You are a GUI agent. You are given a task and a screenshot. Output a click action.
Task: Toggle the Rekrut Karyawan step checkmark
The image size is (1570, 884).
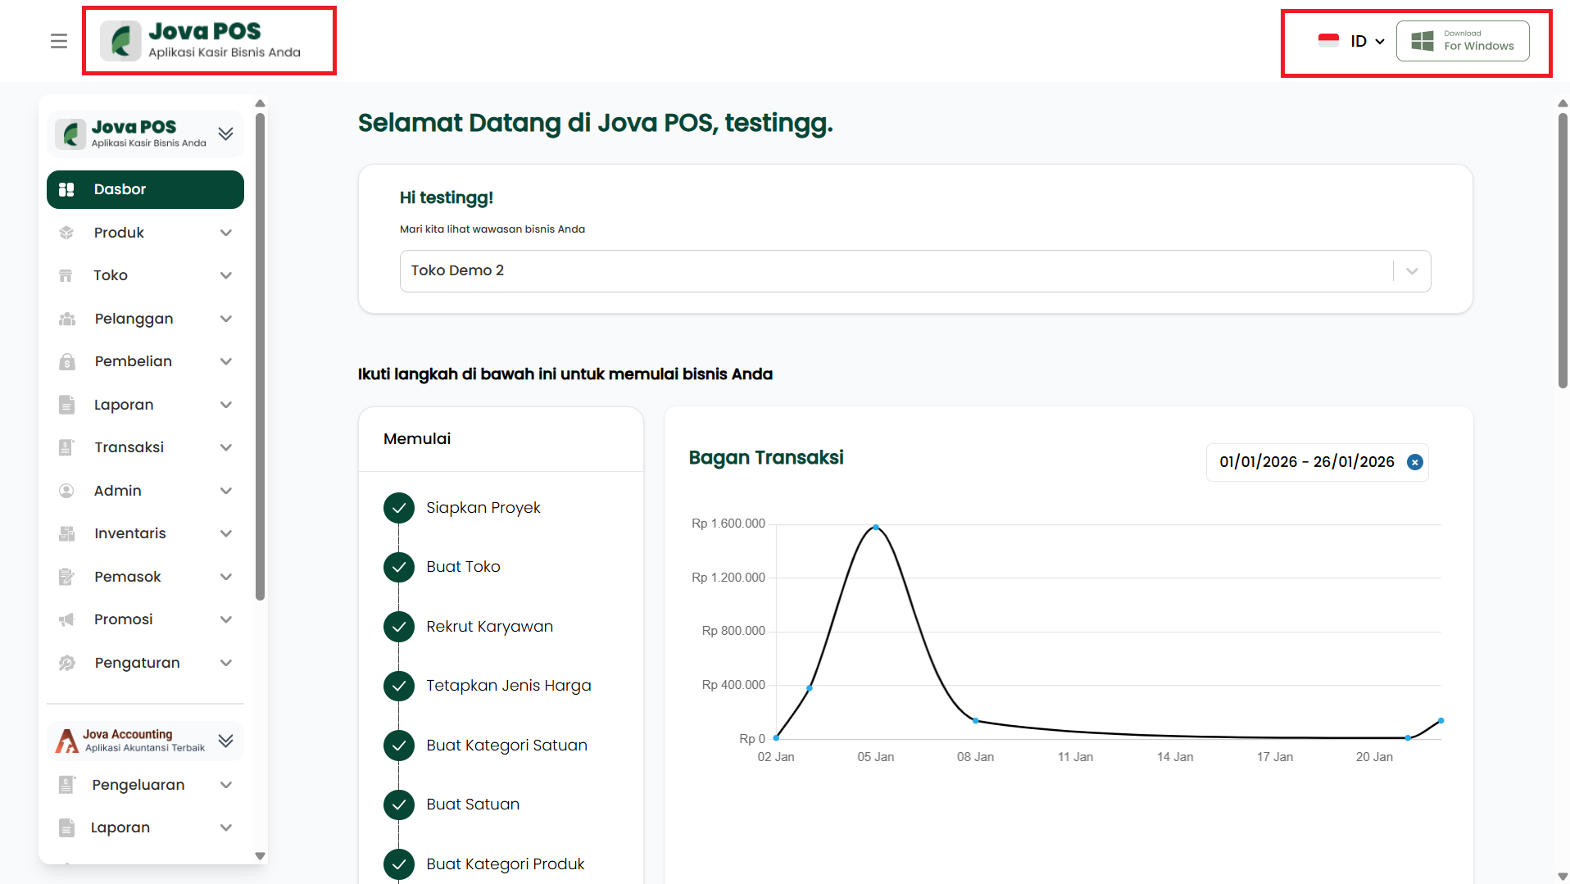(399, 627)
